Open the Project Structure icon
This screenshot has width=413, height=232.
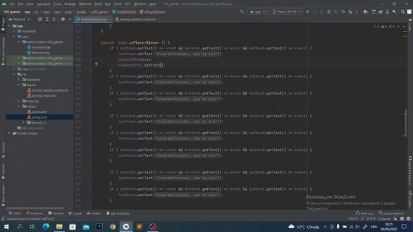click(x=366, y=12)
